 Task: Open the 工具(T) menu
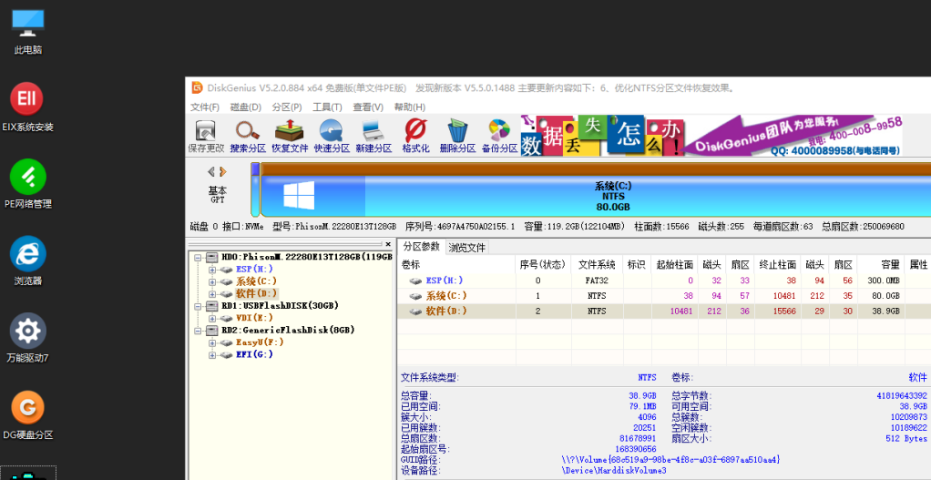(x=327, y=107)
